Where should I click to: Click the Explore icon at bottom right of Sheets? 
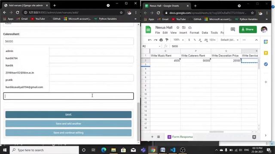254,137
